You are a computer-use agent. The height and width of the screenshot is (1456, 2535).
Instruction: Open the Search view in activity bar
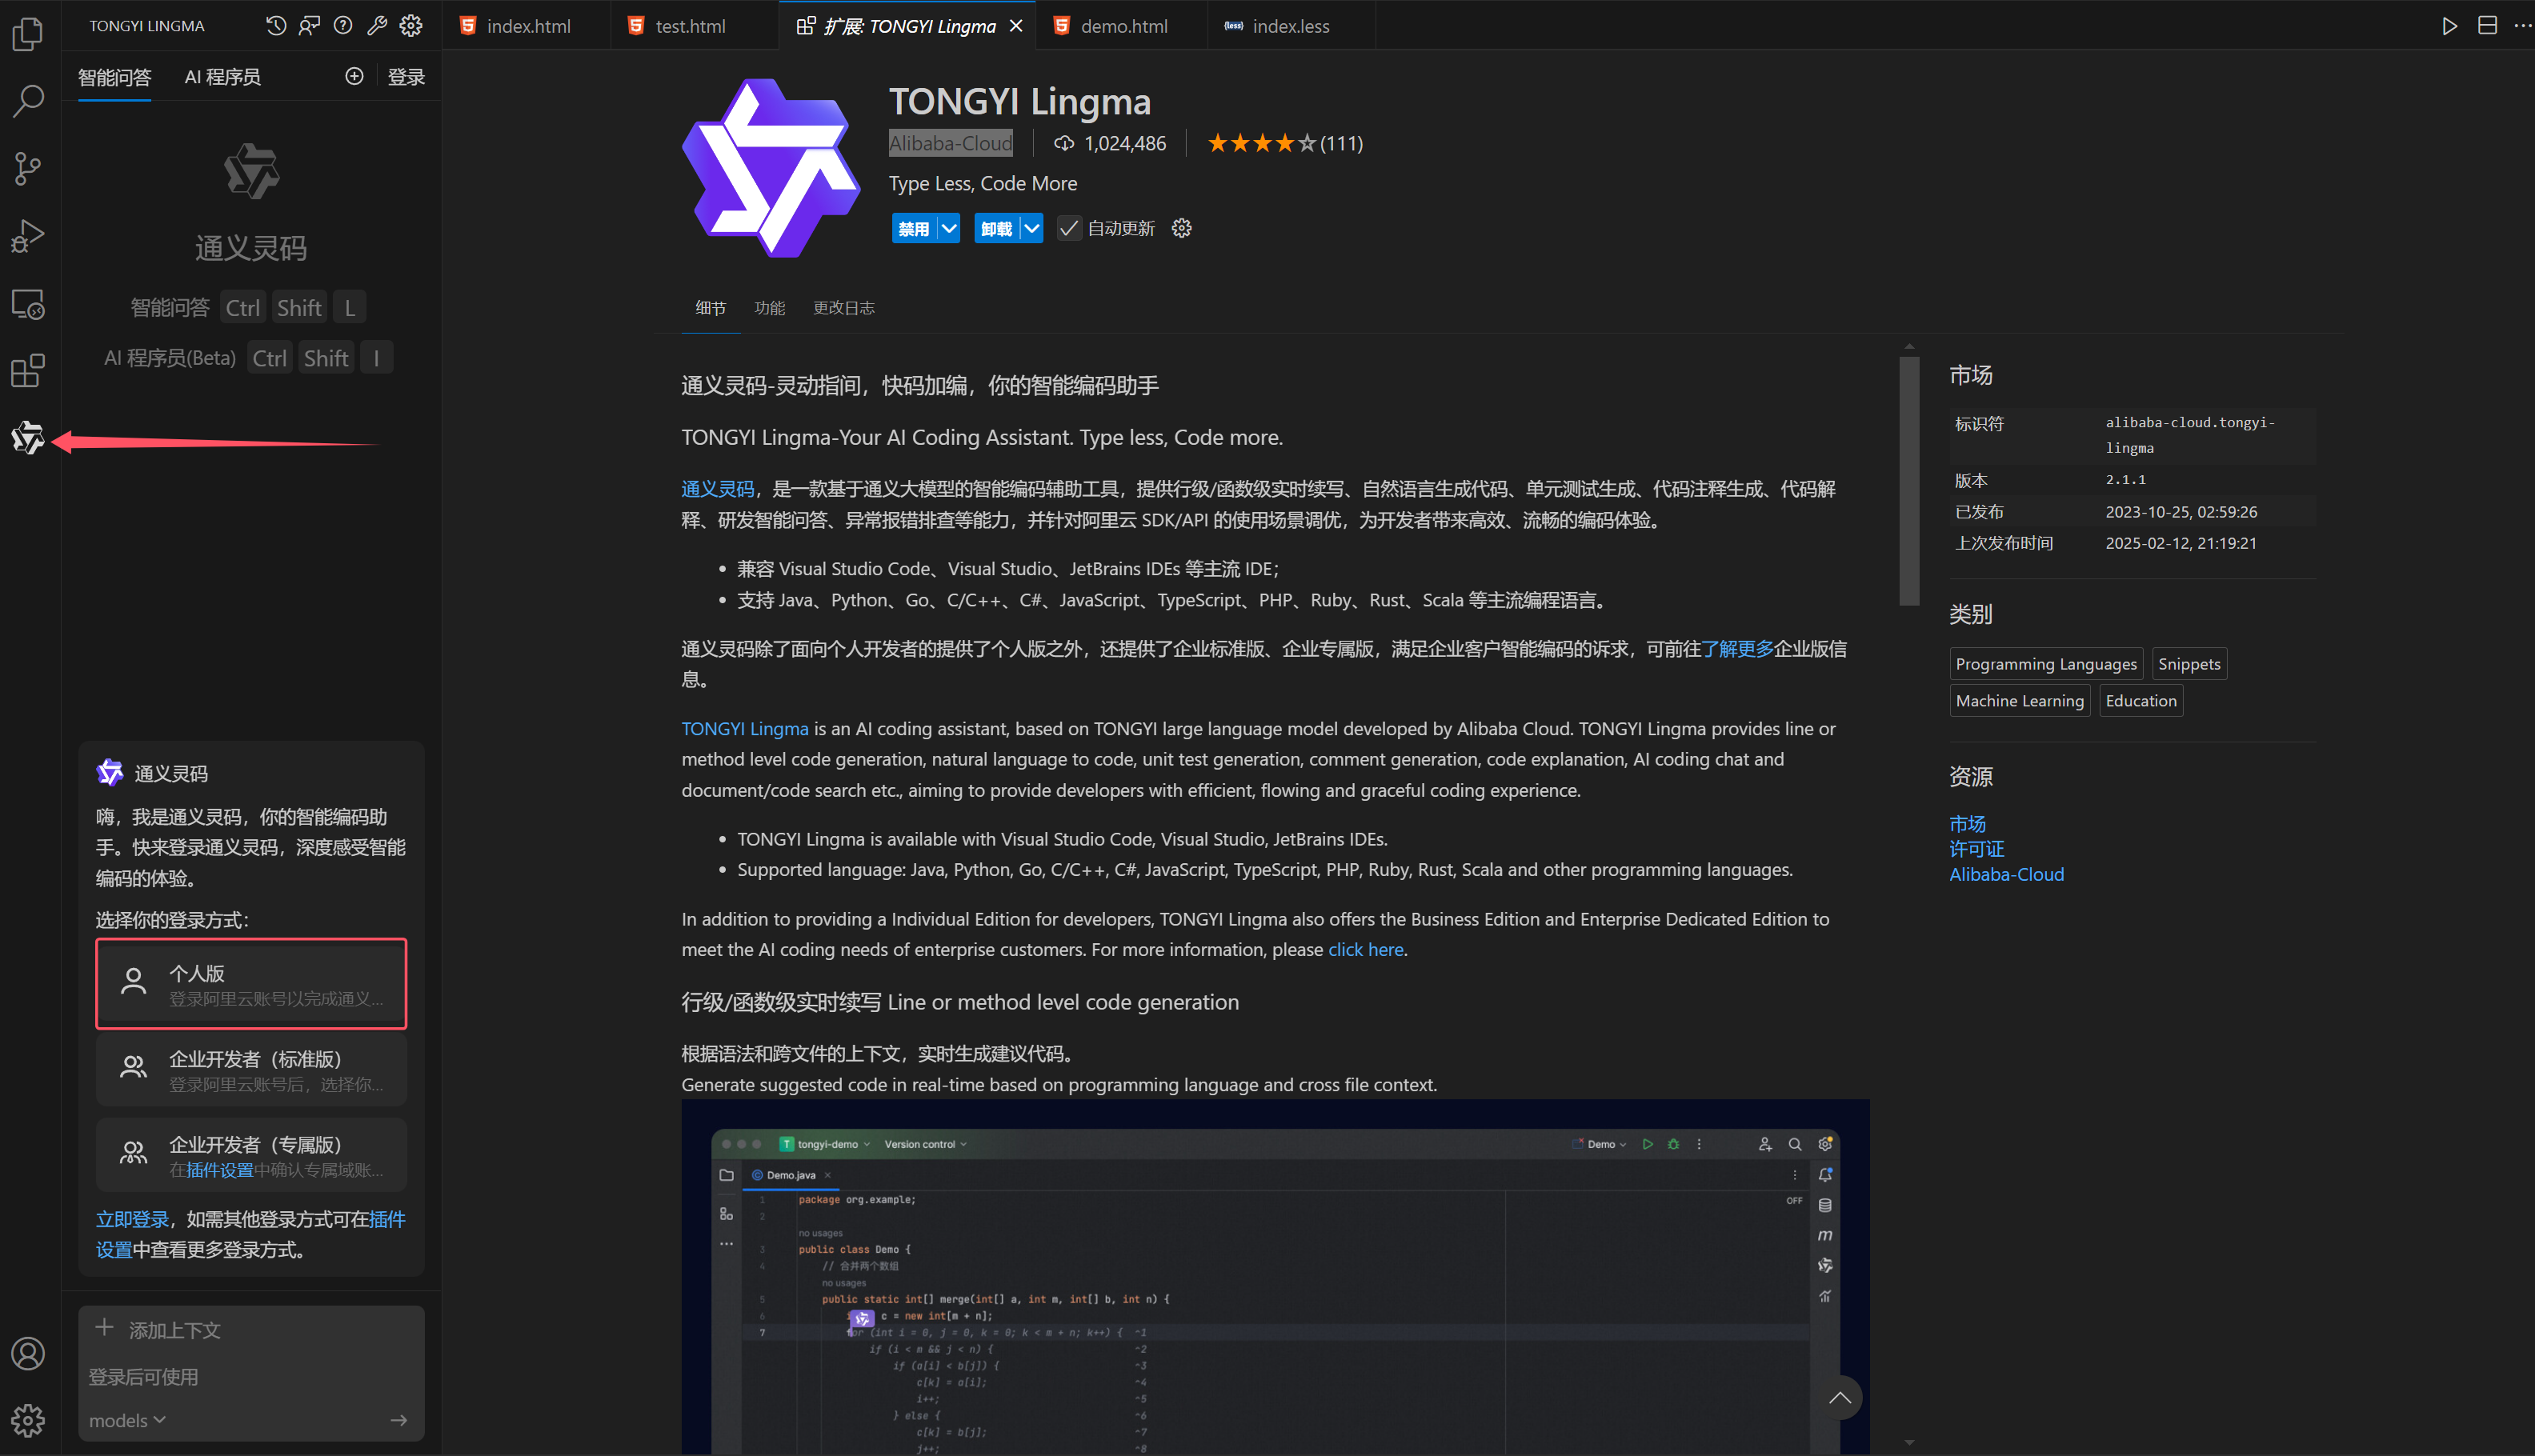(28, 101)
